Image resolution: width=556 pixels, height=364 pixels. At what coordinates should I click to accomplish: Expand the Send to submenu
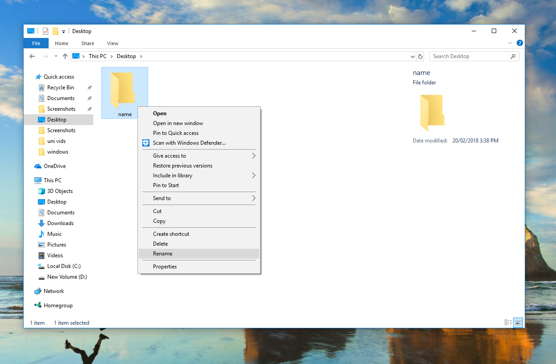[x=199, y=198]
